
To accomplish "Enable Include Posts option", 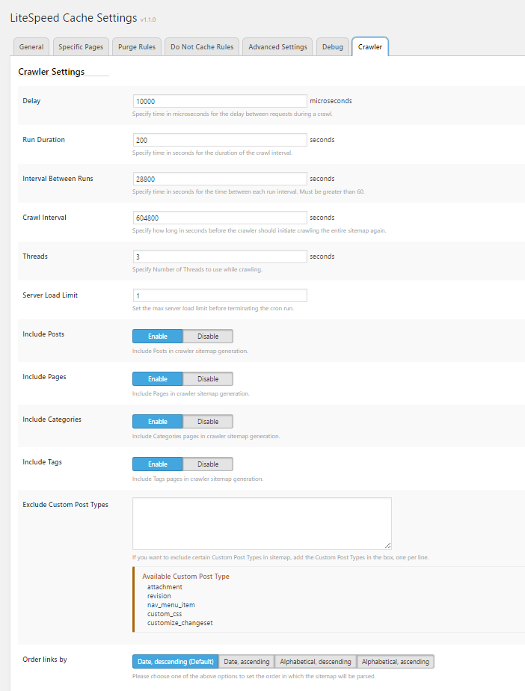I will [x=157, y=337].
